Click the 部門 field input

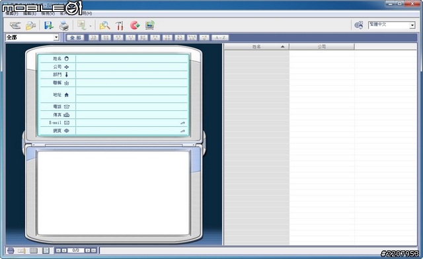tap(132, 75)
